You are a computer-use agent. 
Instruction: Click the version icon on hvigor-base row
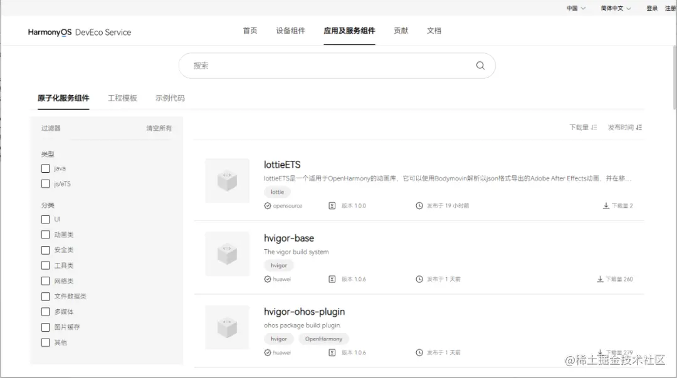tap(332, 279)
